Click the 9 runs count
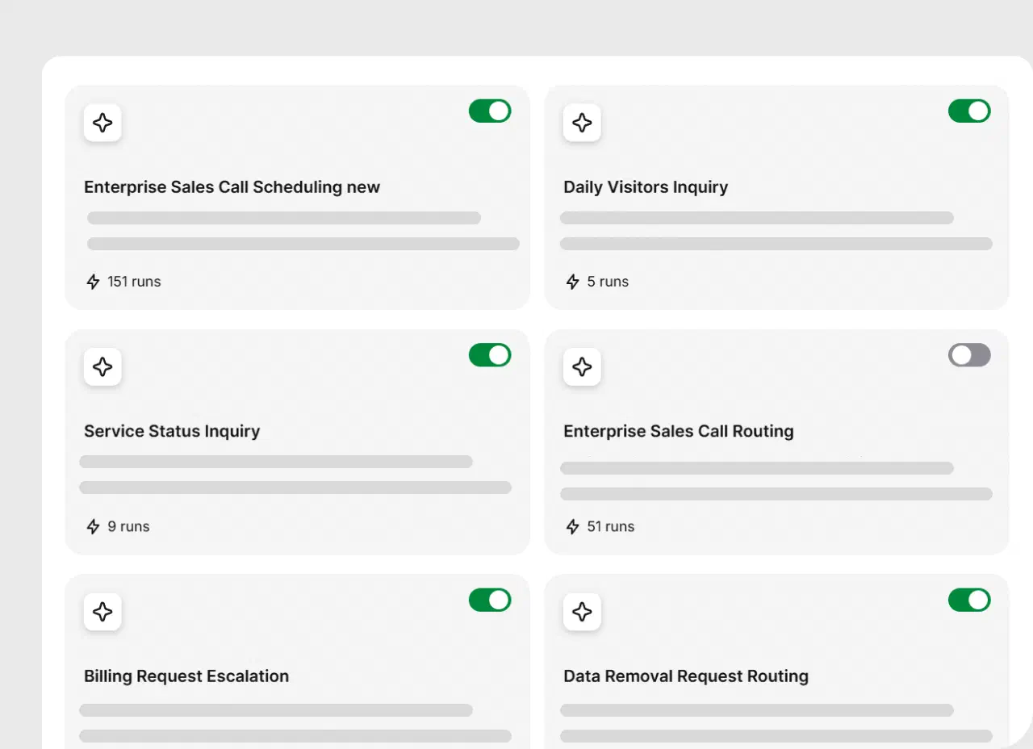Image resolution: width=1033 pixels, height=749 pixels. 128,526
